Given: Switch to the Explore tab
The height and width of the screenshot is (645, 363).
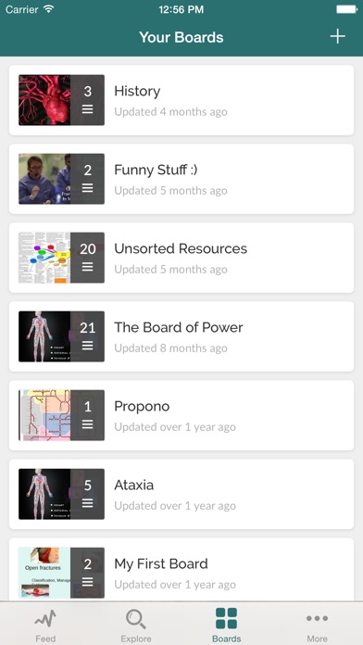Looking at the screenshot, I should [x=136, y=626].
